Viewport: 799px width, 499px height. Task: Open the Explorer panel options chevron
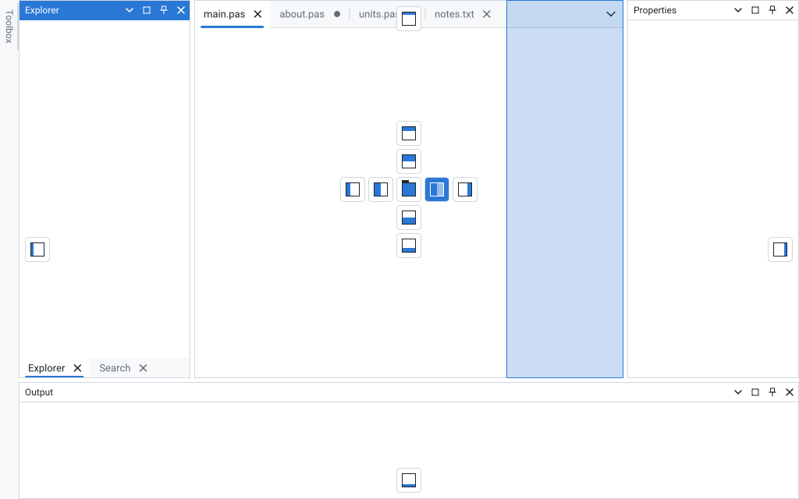pos(130,10)
